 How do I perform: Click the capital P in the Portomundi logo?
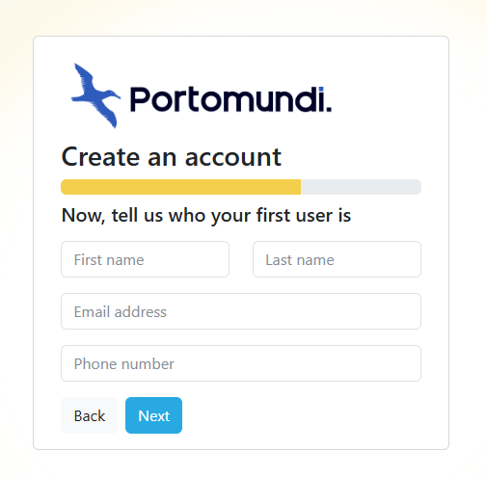point(138,99)
